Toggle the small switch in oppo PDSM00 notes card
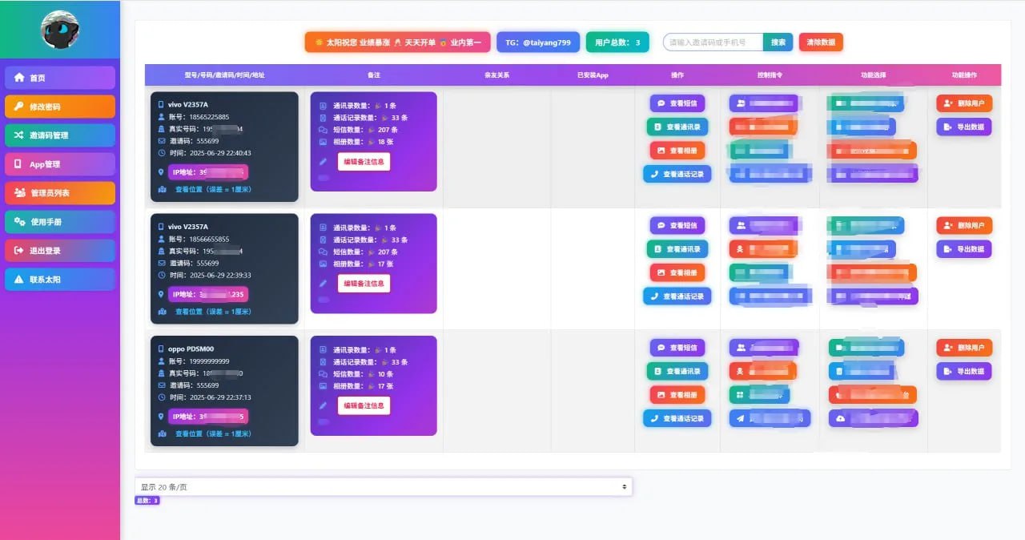 tap(324, 421)
